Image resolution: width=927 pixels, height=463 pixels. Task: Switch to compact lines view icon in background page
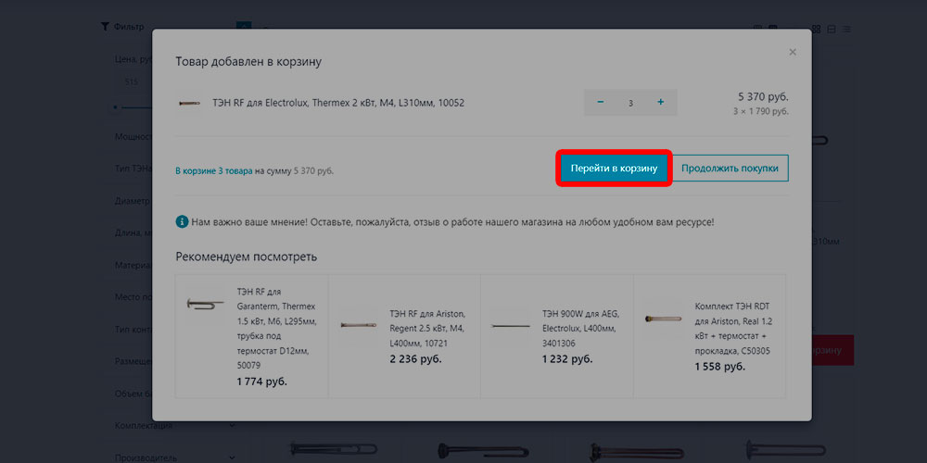[x=846, y=29]
